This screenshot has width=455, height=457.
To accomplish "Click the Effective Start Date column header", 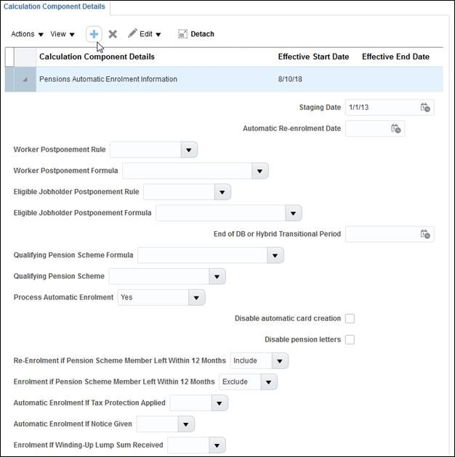I will coord(313,57).
